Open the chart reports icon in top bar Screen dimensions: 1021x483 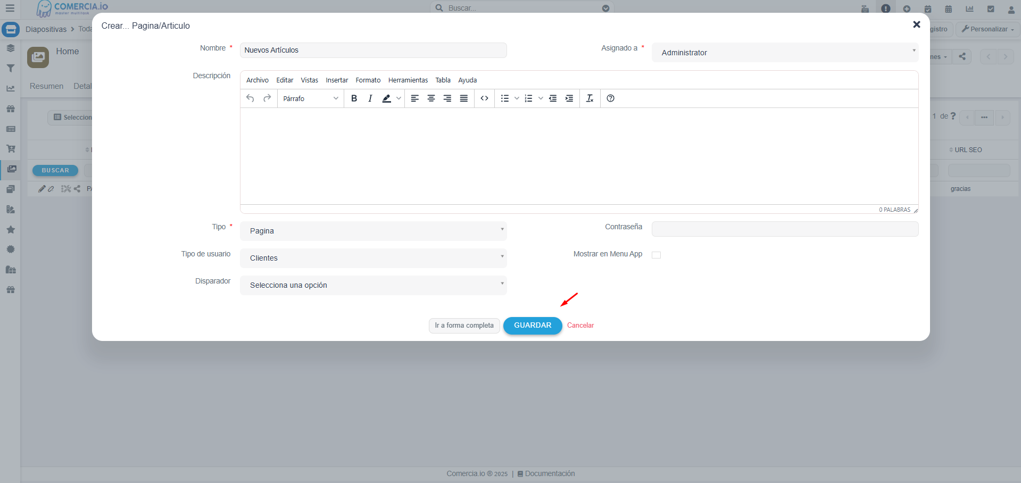click(x=969, y=9)
